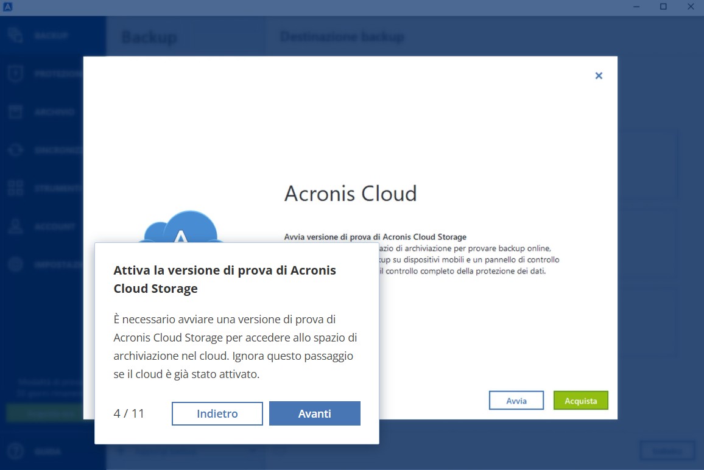Click the blue Acronis Cloud illustration
704x470 pixels.
pos(180,228)
